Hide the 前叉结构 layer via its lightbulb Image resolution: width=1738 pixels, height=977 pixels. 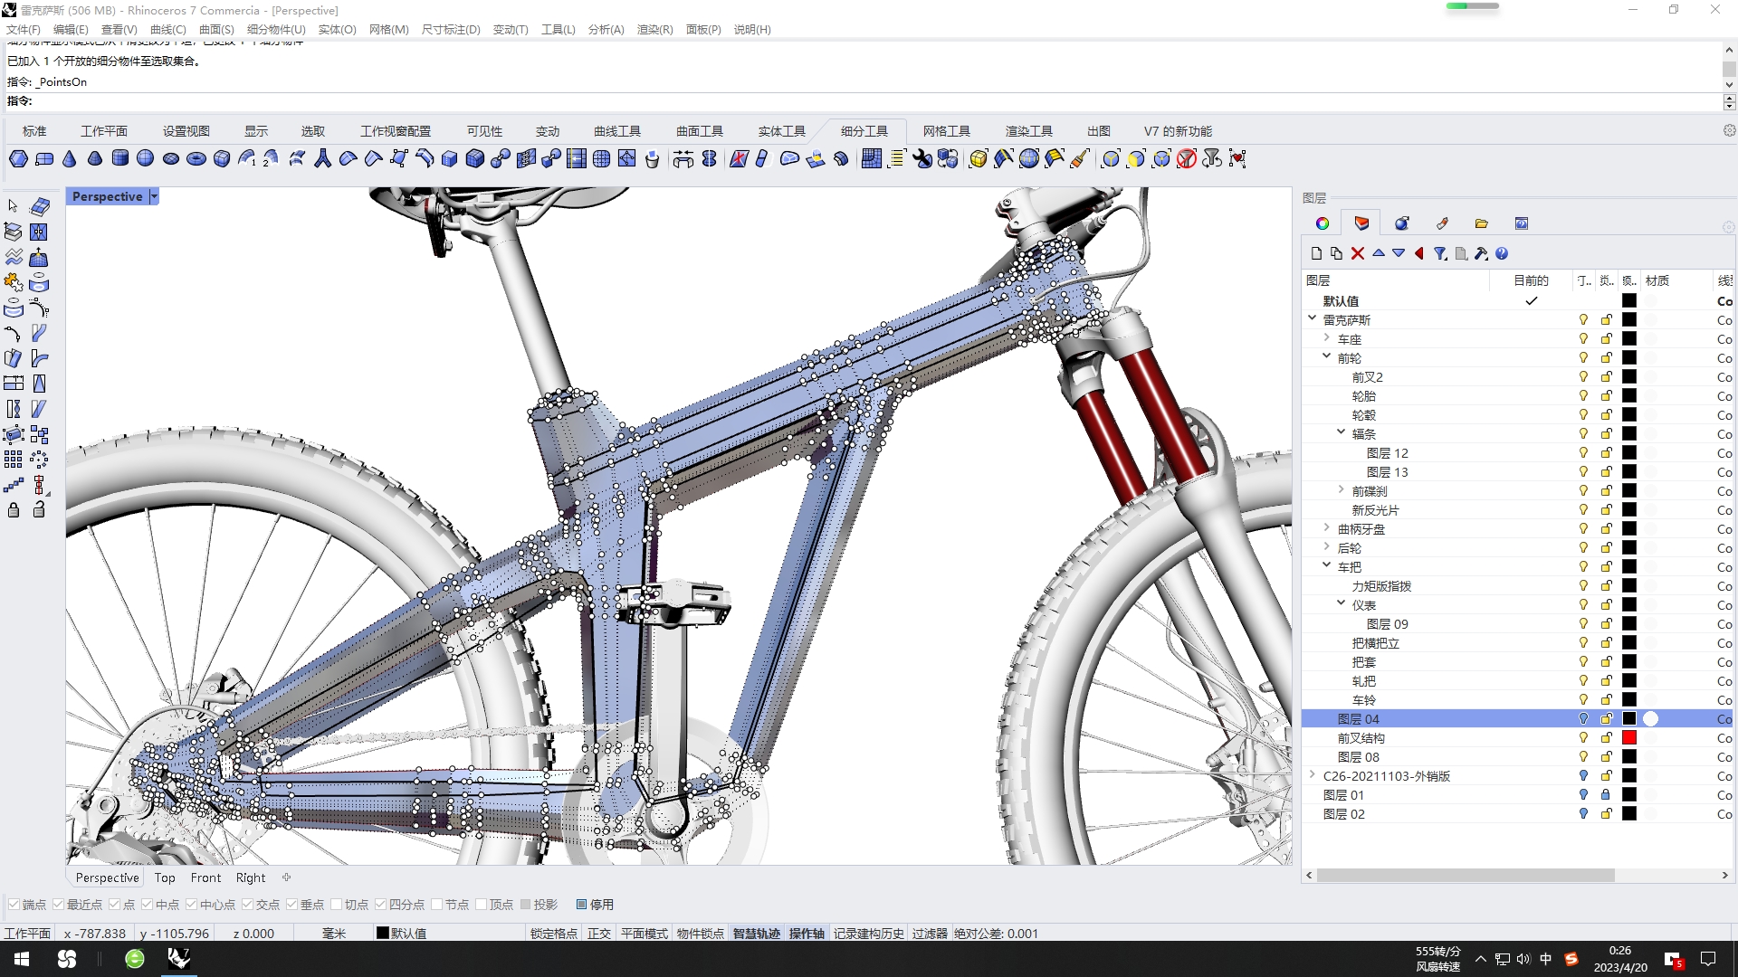tap(1583, 738)
